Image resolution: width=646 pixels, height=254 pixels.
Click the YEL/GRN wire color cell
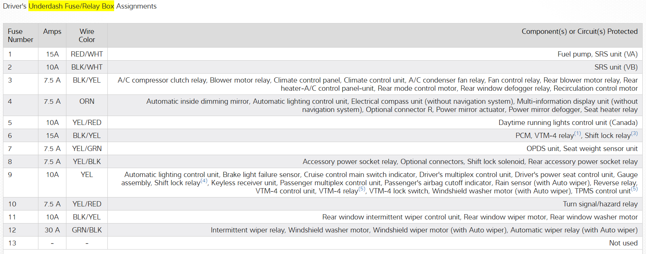87,148
